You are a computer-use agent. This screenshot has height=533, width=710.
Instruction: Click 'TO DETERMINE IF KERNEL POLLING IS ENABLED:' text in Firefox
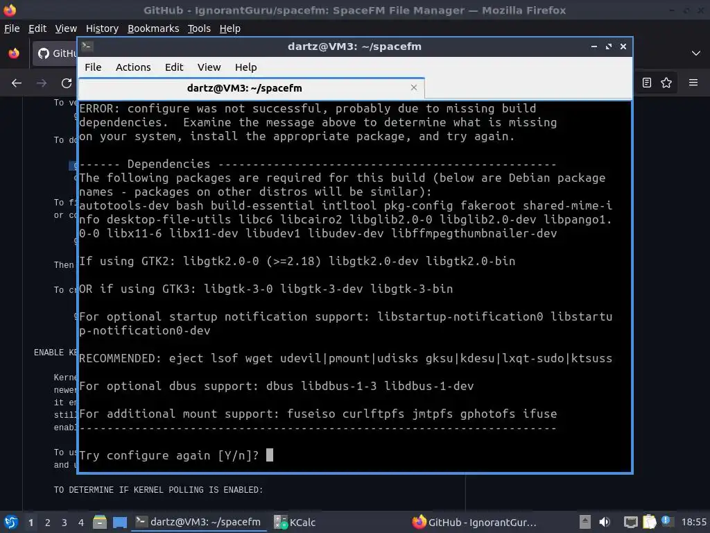159,490
